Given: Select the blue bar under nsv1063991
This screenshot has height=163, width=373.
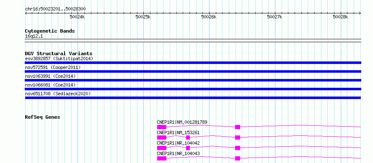Looking at the screenshot, I should coord(193,80).
